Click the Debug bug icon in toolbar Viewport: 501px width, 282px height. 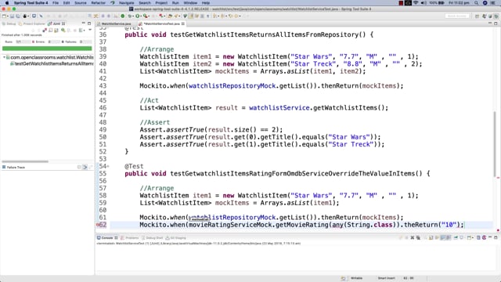[130, 16]
